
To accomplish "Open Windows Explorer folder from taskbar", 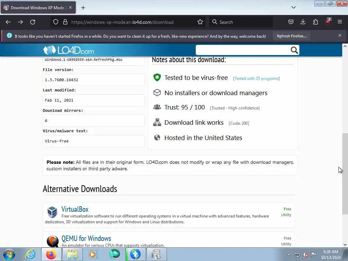I will click(72, 255).
